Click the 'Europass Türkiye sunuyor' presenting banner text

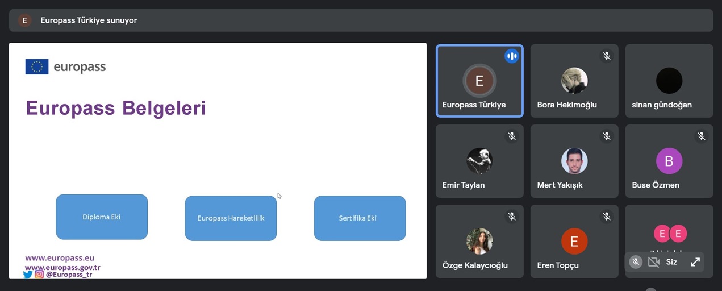tap(89, 20)
